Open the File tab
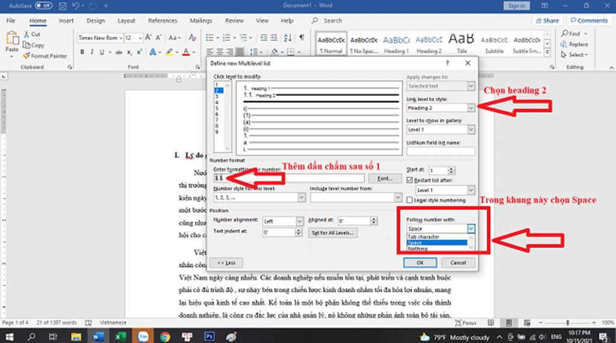 pos(11,21)
